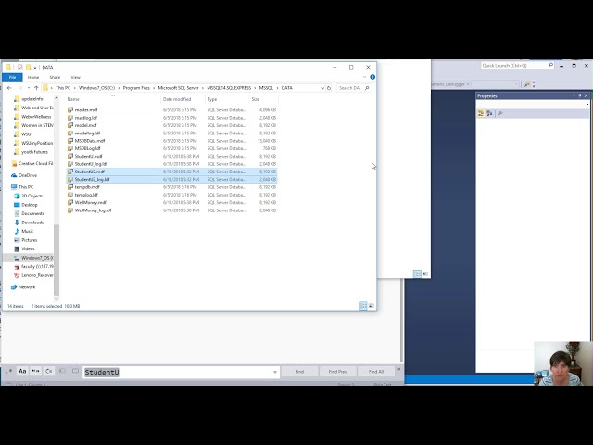Screen dimensions: 593x445
Task: Open the find history dropdown arrow
Action: (275, 373)
